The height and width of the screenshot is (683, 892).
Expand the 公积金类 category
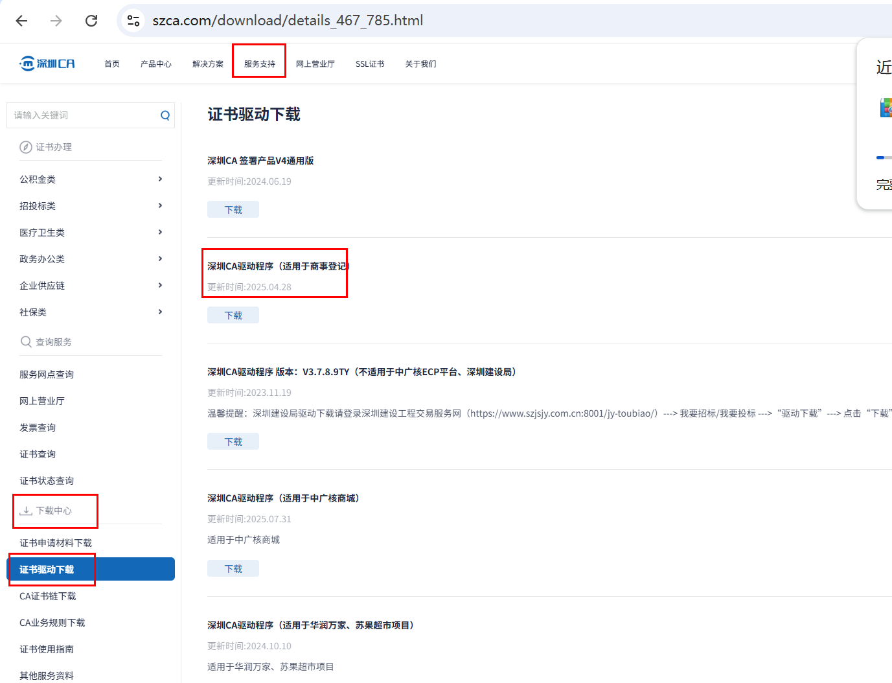click(160, 179)
